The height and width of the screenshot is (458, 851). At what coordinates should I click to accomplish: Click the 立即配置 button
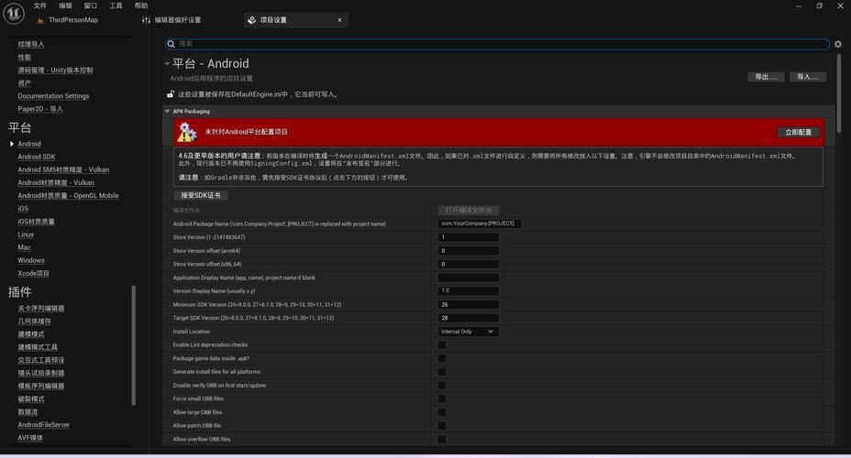point(798,132)
